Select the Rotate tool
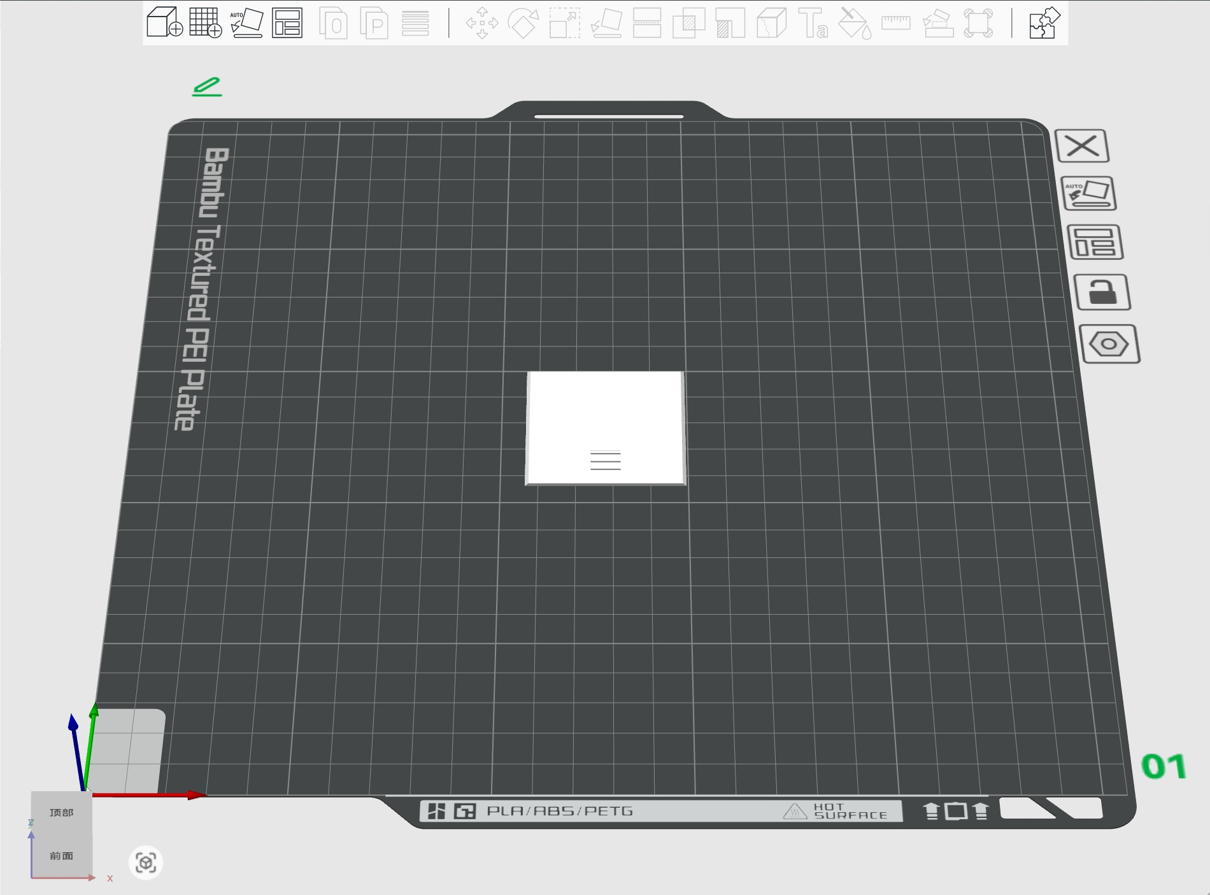Viewport: 1210px width, 895px height. pos(523,23)
